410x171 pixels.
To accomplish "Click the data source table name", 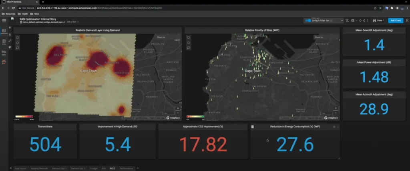I will click(x=44, y=22).
